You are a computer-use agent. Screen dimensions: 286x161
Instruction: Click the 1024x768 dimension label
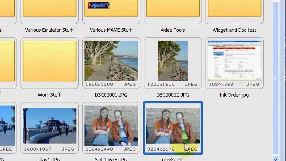[221, 85]
